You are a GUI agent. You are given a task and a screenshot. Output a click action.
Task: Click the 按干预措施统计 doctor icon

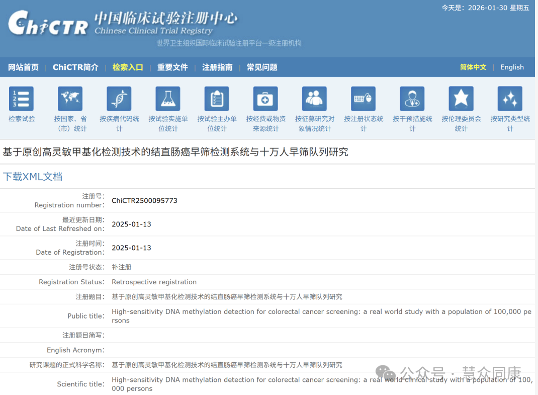[412, 99]
